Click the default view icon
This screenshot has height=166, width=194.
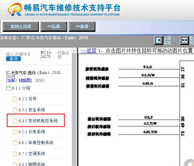point(184,40)
